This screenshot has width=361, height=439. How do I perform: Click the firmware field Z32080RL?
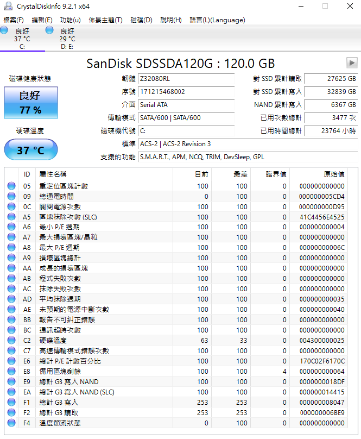click(186, 79)
